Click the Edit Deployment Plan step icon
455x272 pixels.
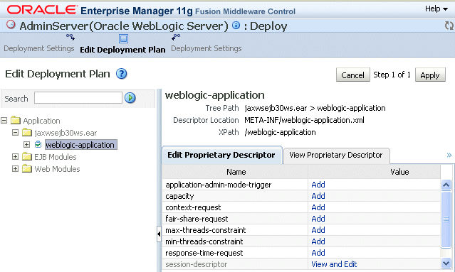coord(123,38)
